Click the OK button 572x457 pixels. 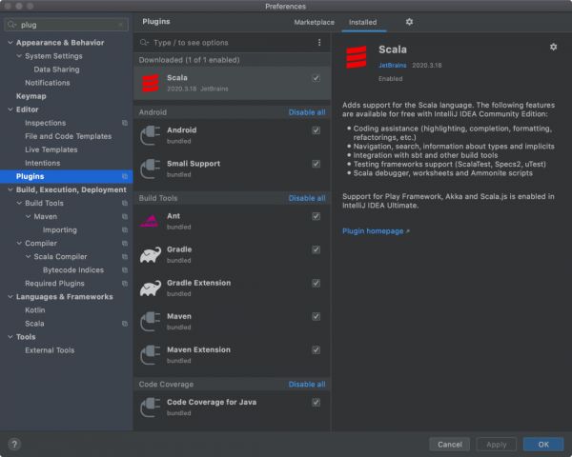[542, 444]
